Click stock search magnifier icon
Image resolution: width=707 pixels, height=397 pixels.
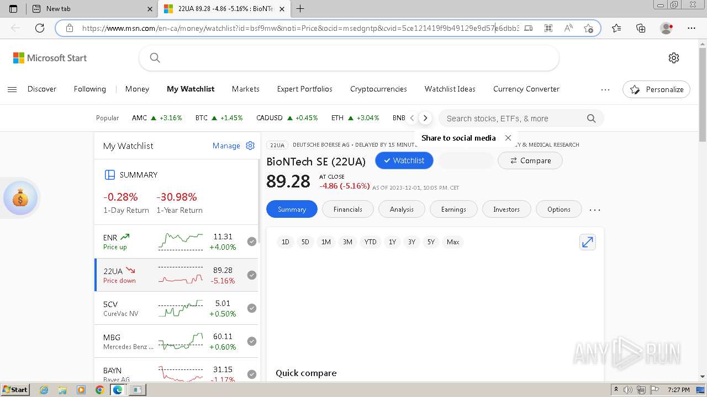tap(592, 119)
